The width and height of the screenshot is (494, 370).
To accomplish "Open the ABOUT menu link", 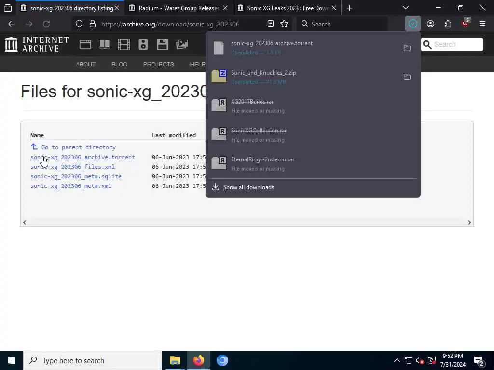I will click(86, 64).
